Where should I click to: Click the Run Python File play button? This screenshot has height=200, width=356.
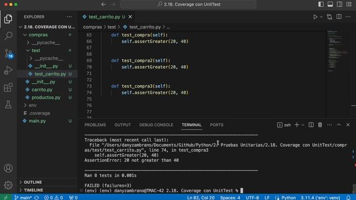pos(315,17)
